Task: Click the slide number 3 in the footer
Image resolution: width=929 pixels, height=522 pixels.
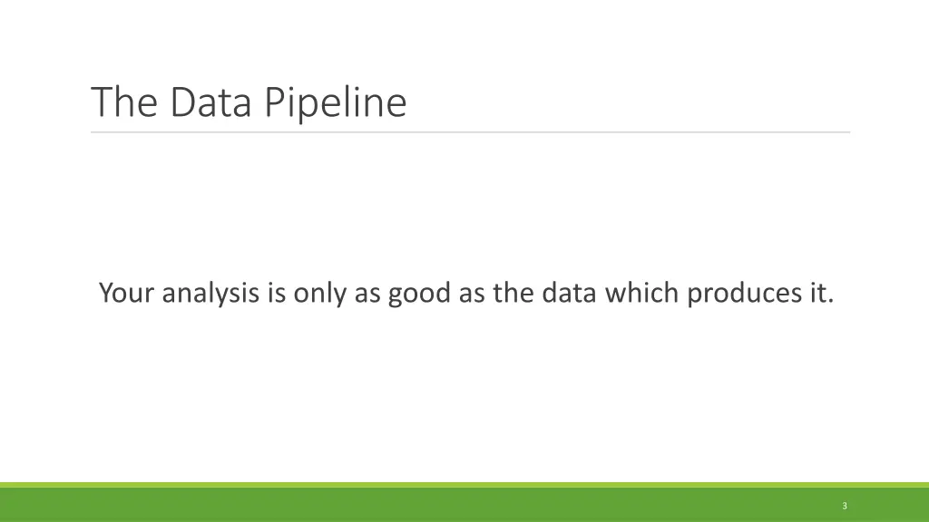Action: (x=845, y=506)
